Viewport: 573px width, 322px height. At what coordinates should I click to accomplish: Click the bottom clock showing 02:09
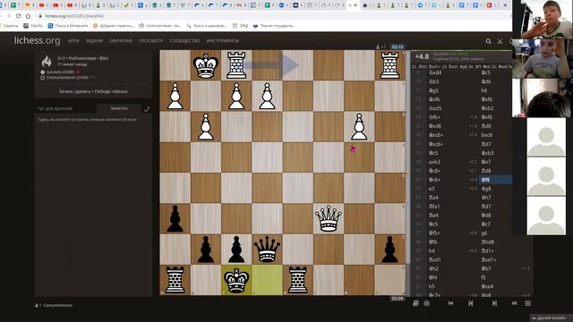click(x=398, y=299)
